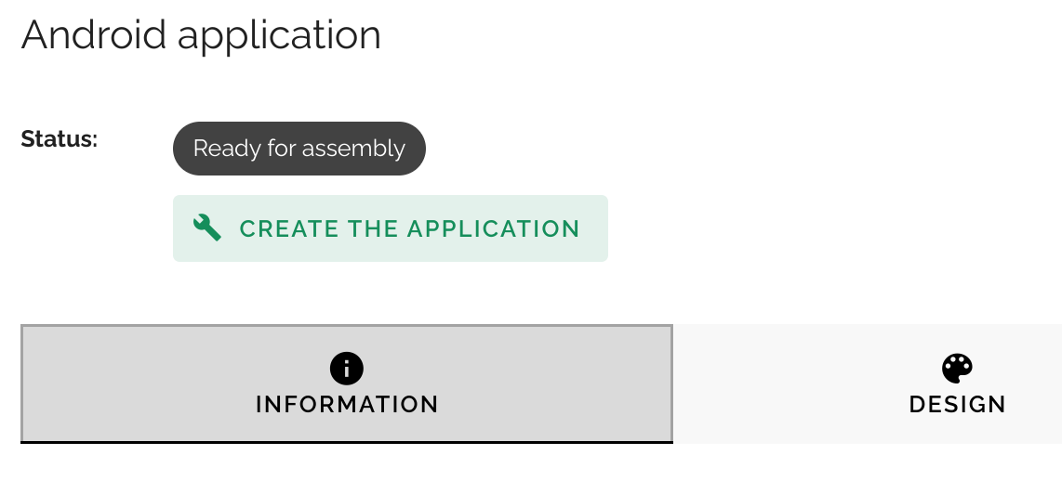
Task: Click the dark pill showing the assembly status
Action: click(299, 149)
